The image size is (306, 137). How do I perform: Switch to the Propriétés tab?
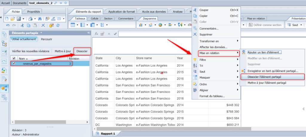click(33, 12)
